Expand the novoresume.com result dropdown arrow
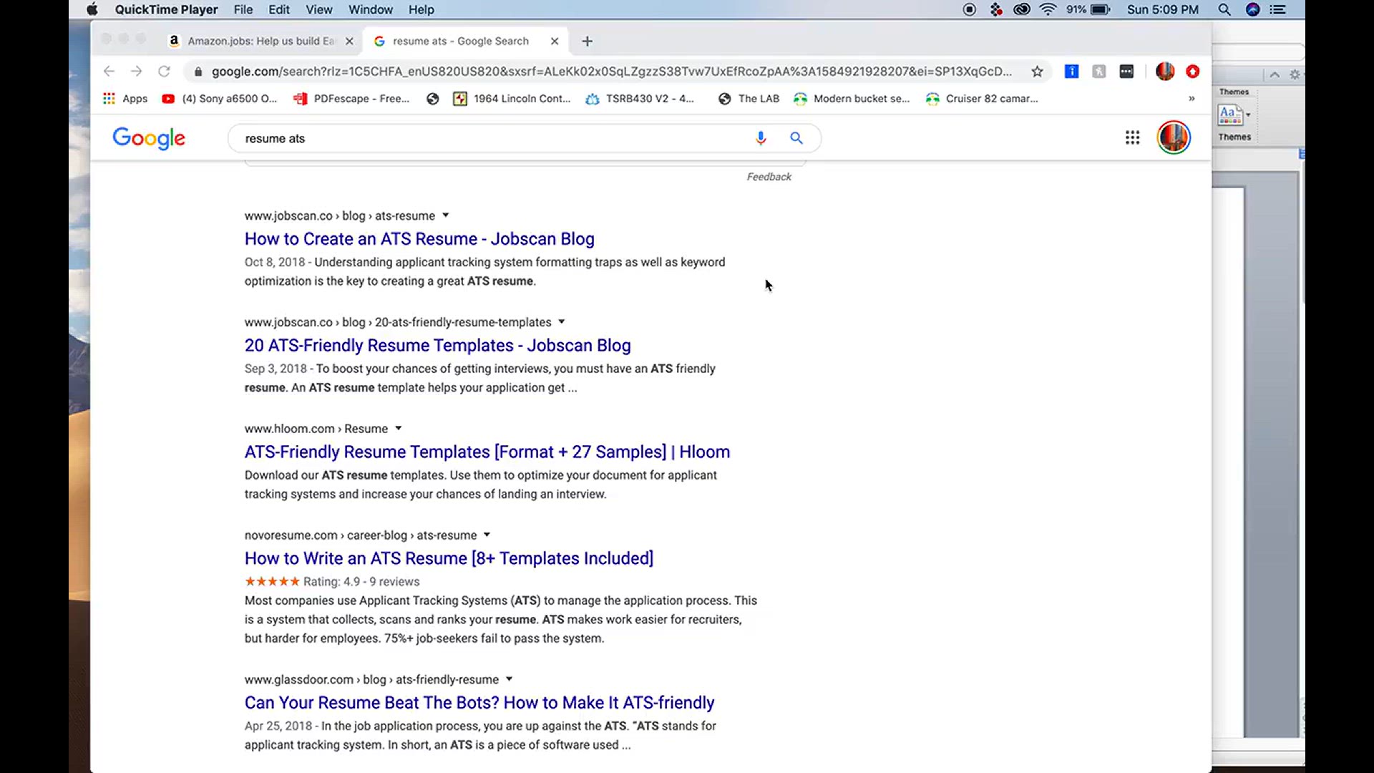The width and height of the screenshot is (1374, 773). (487, 535)
